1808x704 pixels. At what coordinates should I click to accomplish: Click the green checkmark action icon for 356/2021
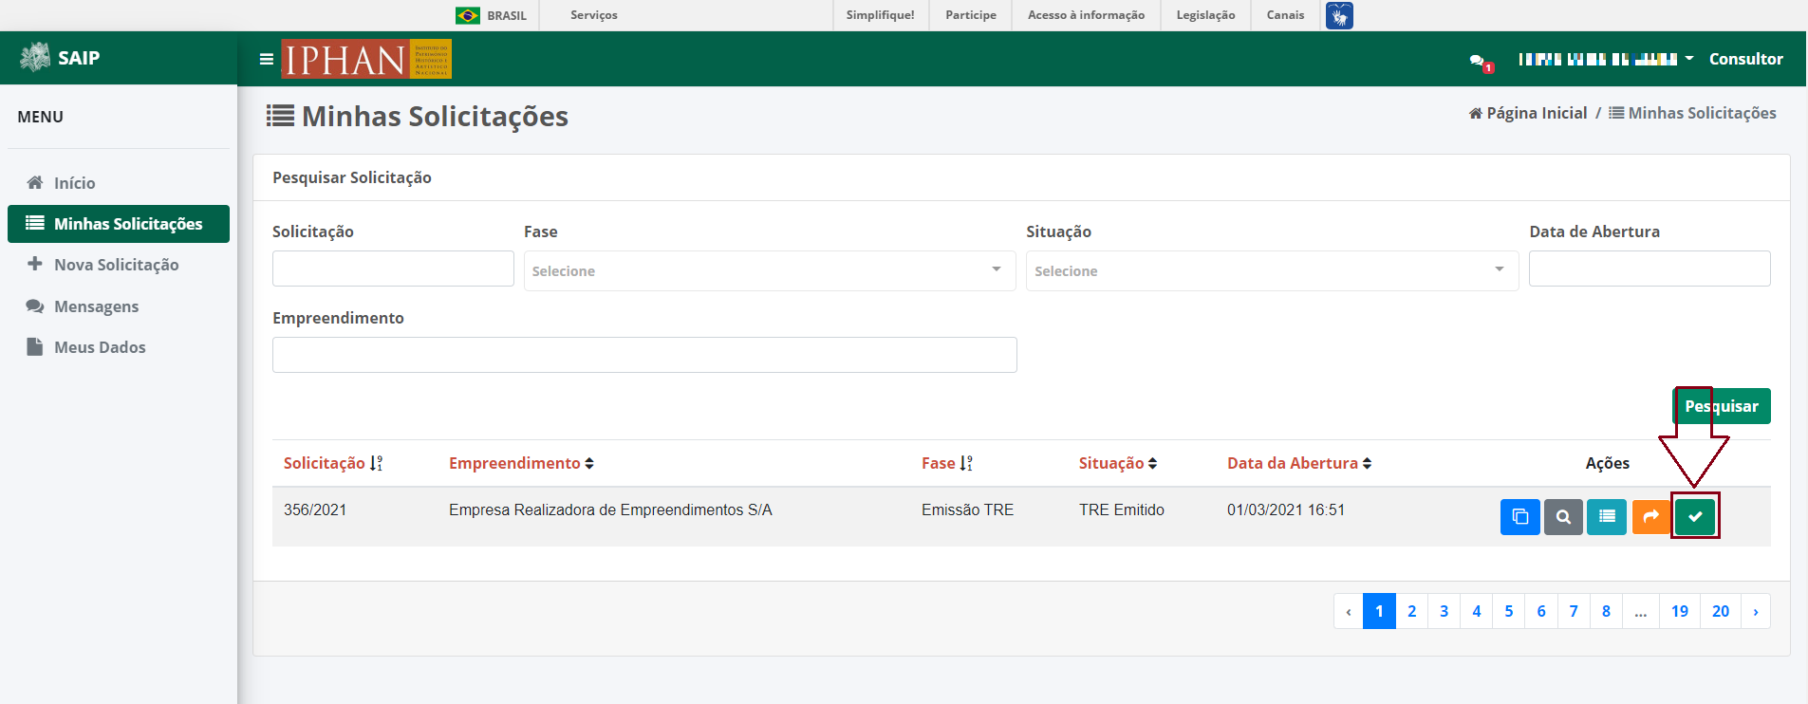coord(1695,517)
